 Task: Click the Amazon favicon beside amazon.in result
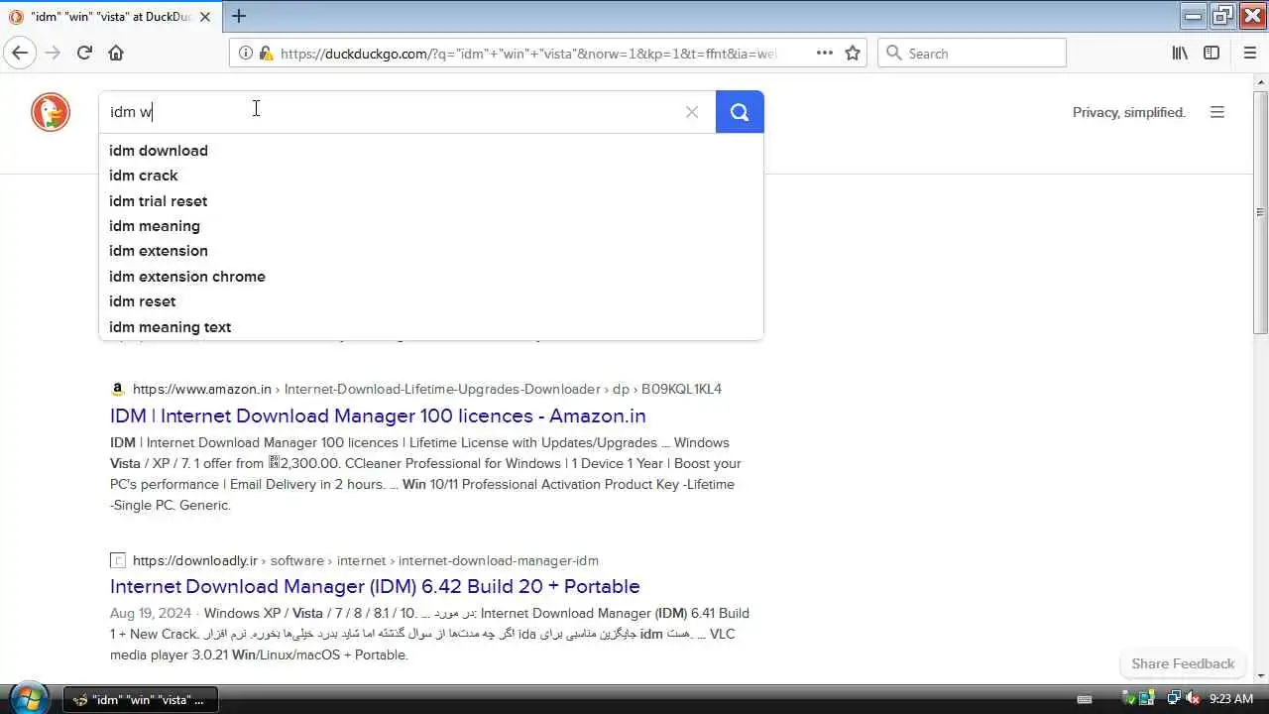118,389
